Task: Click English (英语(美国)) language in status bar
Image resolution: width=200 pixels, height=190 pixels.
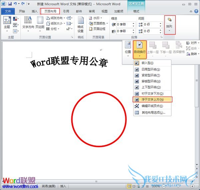Action: tap(49, 186)
